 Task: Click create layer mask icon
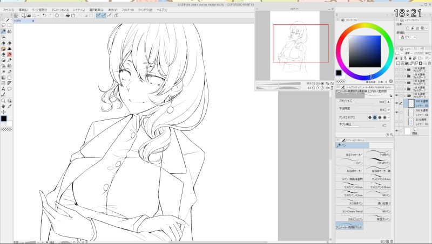point(421,63)
